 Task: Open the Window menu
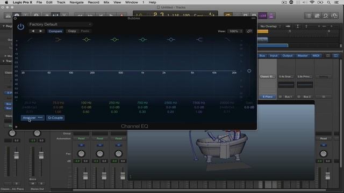point(131,2)
